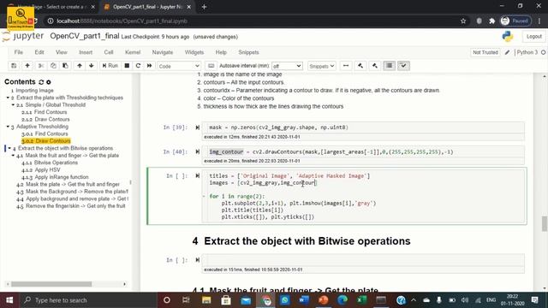548x308 pixels.
Task: Click the pencil edit icon near Python 3
Action: (x=507, y=52)
